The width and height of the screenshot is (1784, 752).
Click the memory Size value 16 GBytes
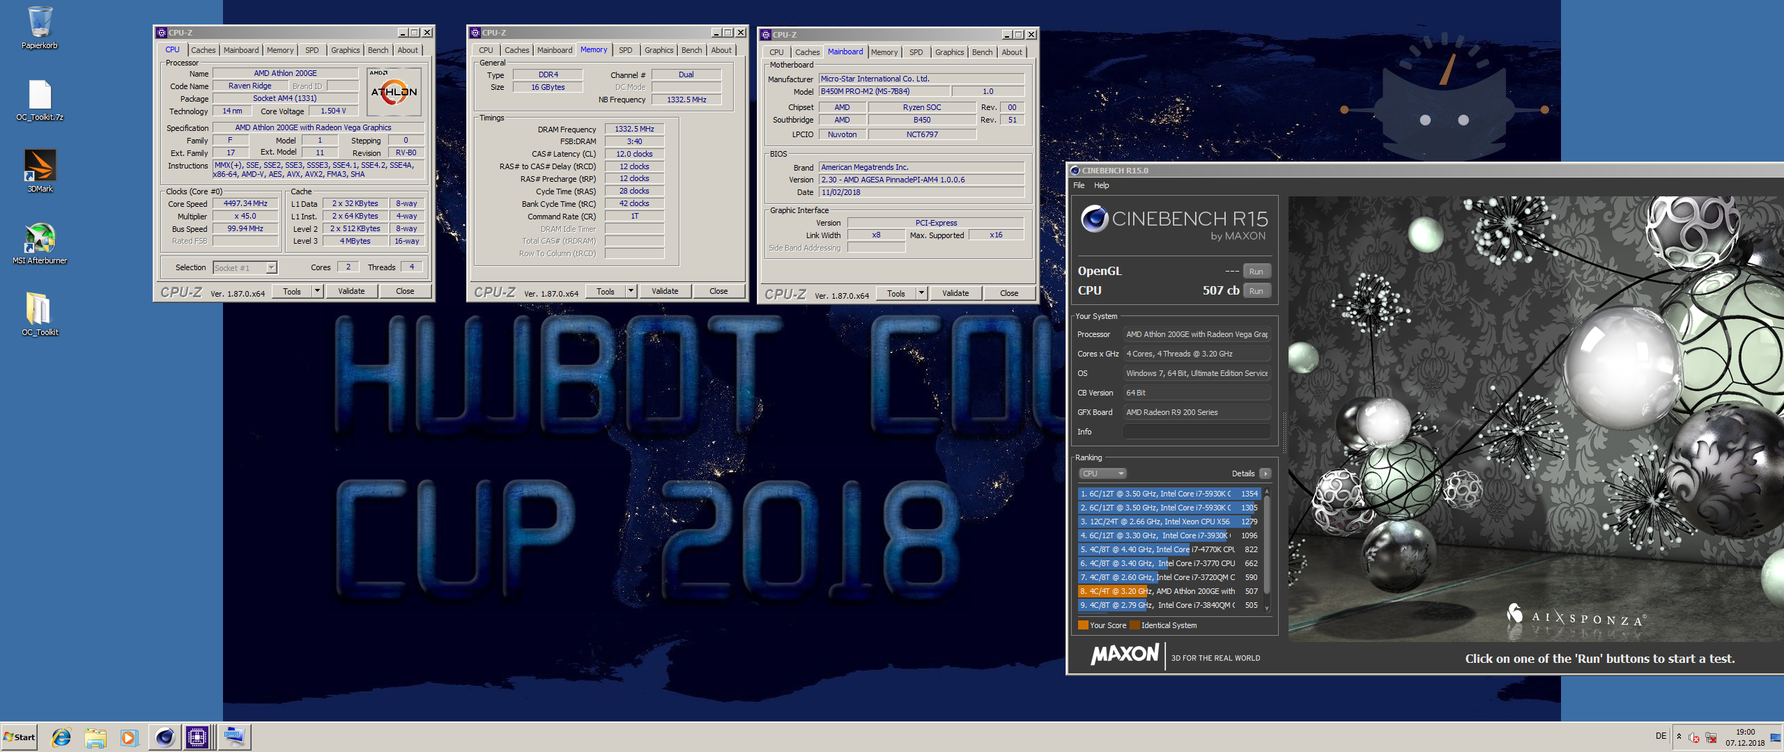548,87
